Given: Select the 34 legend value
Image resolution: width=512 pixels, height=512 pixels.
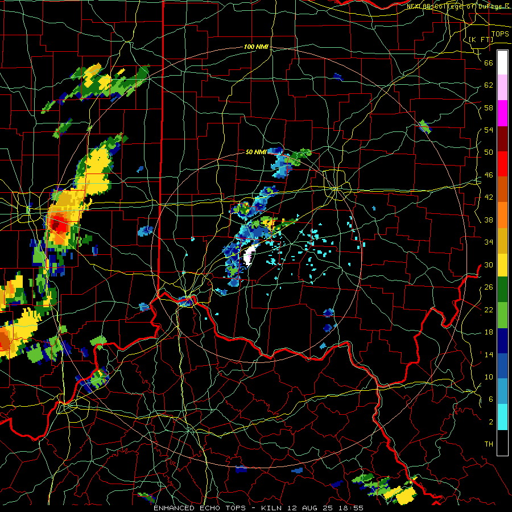Looking at the screenshot, I should coord(489,242).
